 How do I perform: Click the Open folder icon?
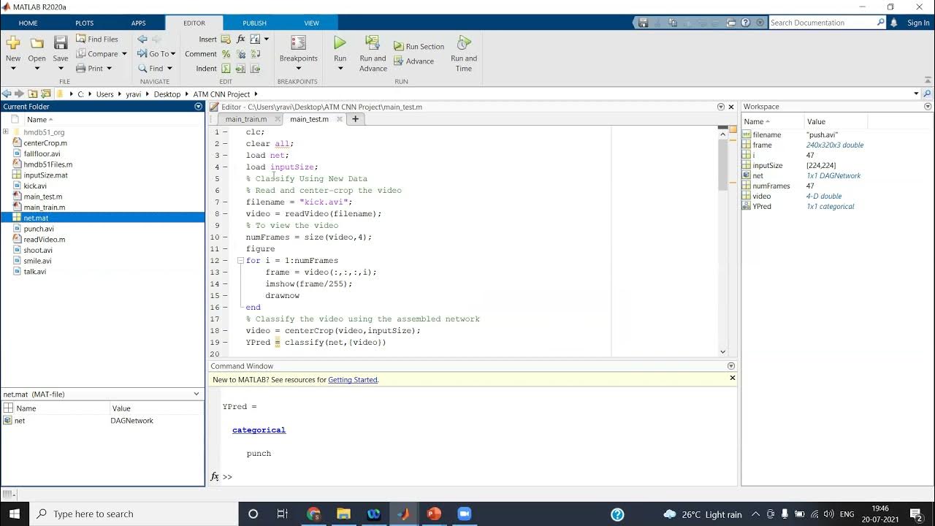tap(37, 43)
